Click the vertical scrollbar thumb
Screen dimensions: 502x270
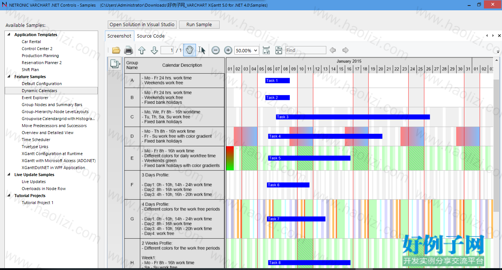point(497,145)
